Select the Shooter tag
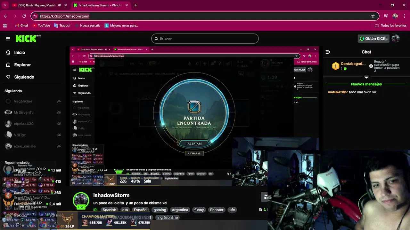This screenshot has width=410, height=230. tap(217, 210)
